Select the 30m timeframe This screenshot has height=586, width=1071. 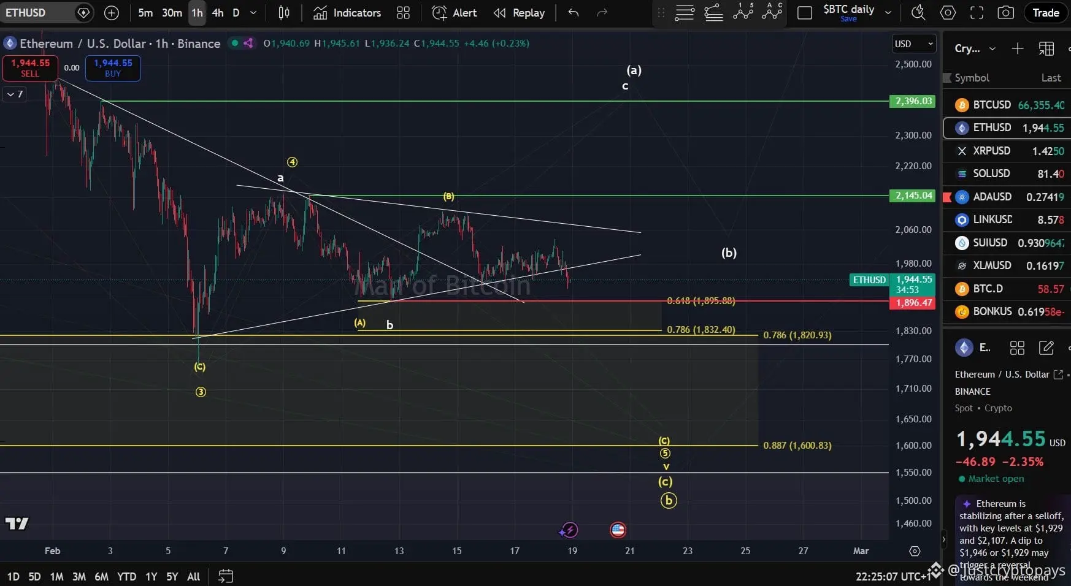point(172,13)
